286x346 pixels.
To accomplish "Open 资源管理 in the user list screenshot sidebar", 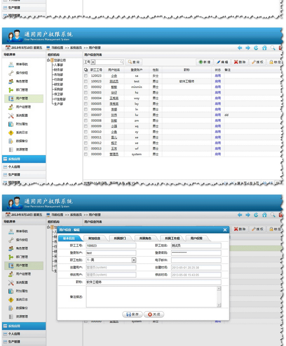I will (18, 149).
